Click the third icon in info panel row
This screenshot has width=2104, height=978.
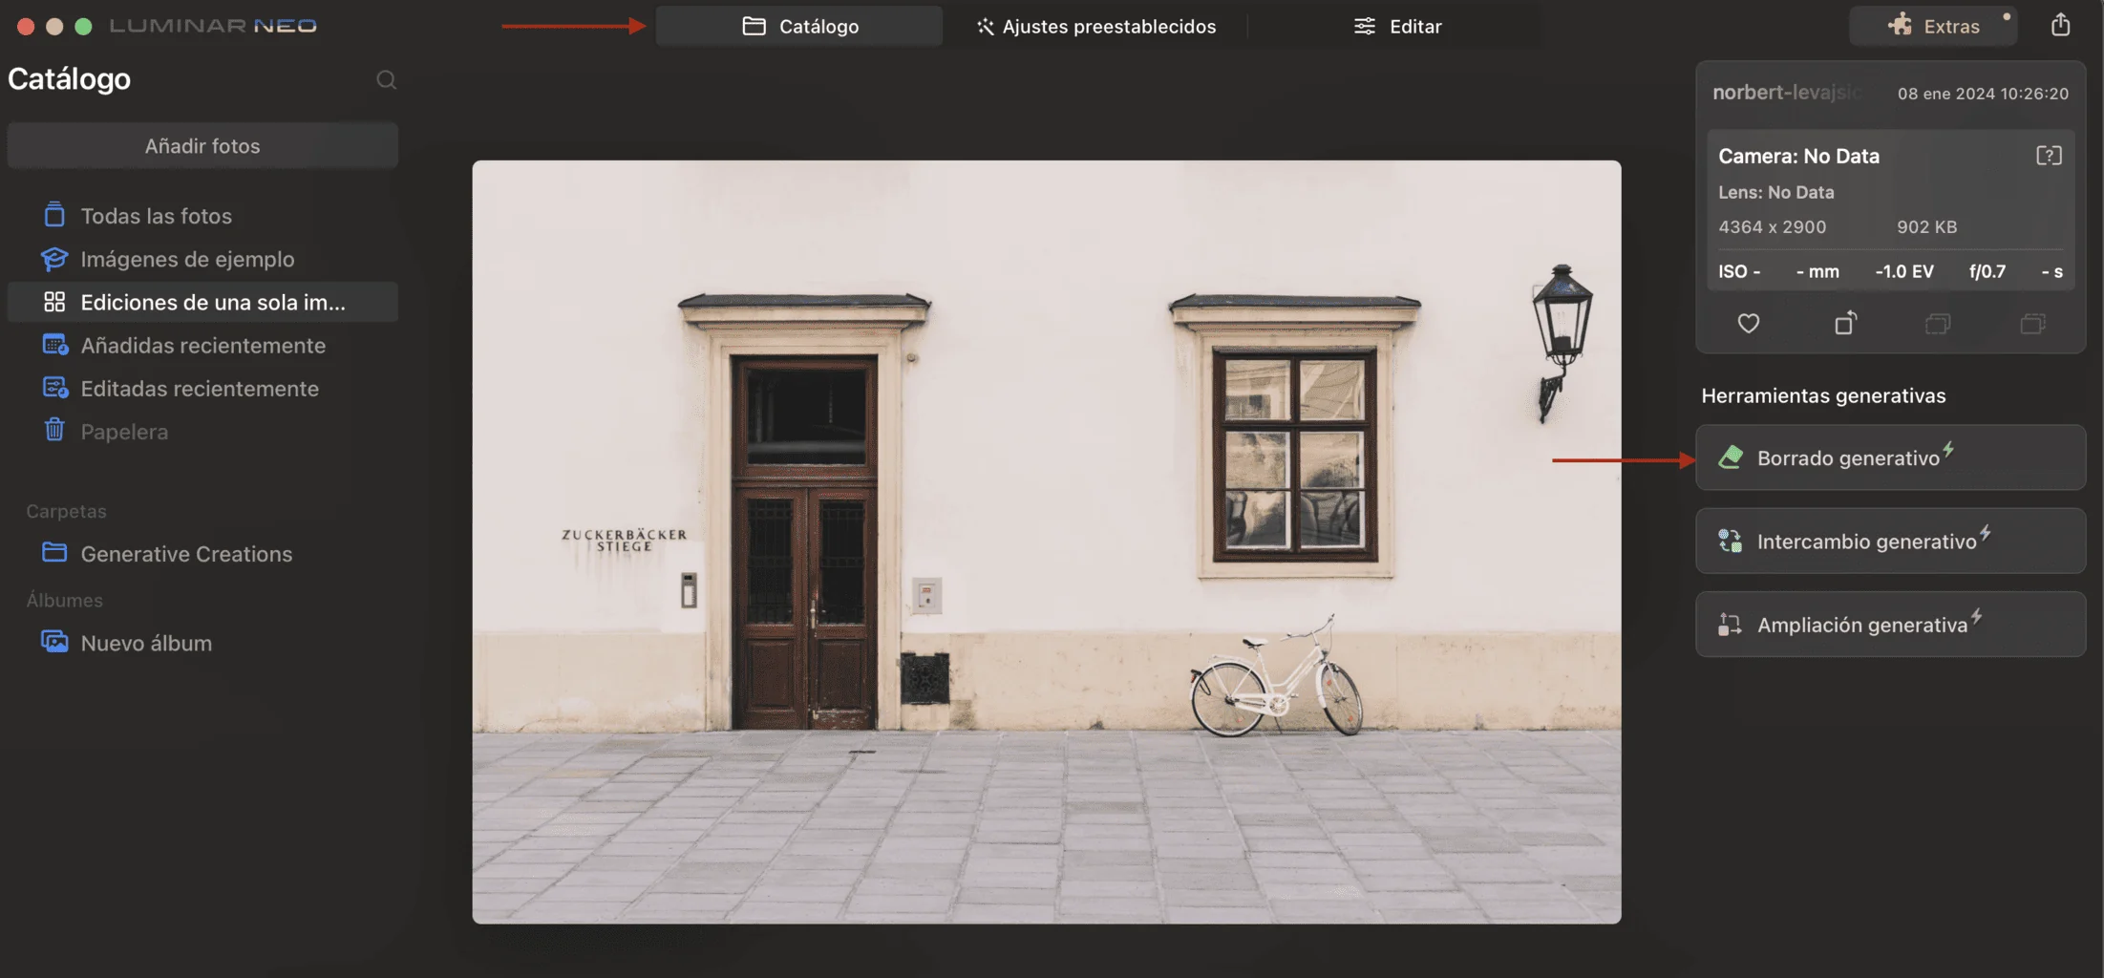click(1938, 324)
